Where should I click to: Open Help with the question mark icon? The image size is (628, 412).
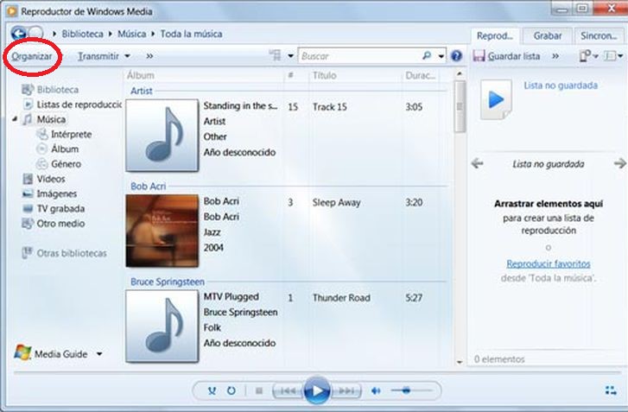pos(456,55)
